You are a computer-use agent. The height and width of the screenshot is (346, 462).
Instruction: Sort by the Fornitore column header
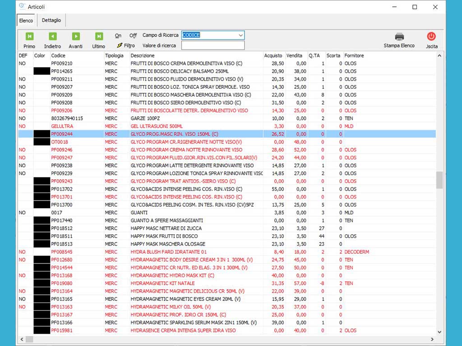point(354,55)
